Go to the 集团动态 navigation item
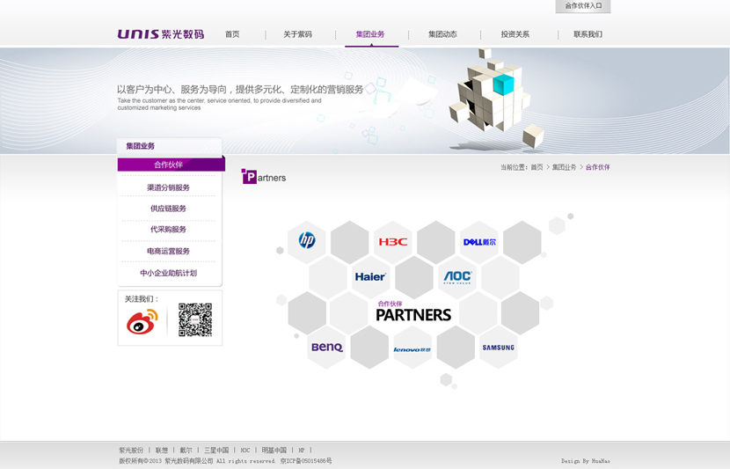Viewport: 730px width, 469px height. (442, 34)
